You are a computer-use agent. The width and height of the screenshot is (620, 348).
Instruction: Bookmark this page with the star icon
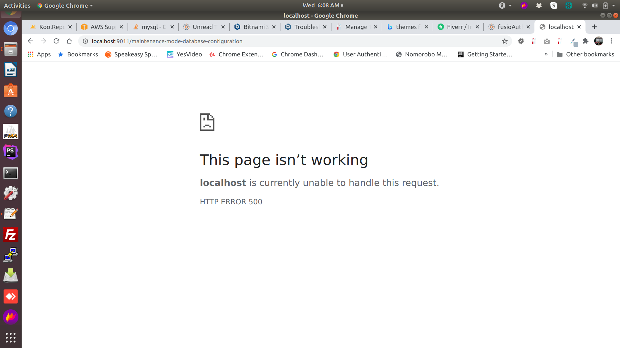point(505,41)
